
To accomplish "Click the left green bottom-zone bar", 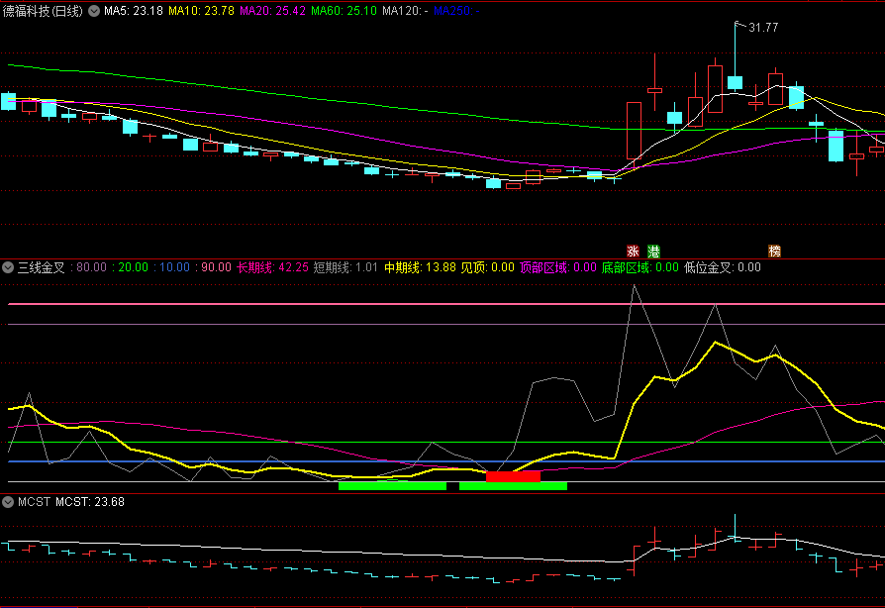I will (x=392, y=486).
